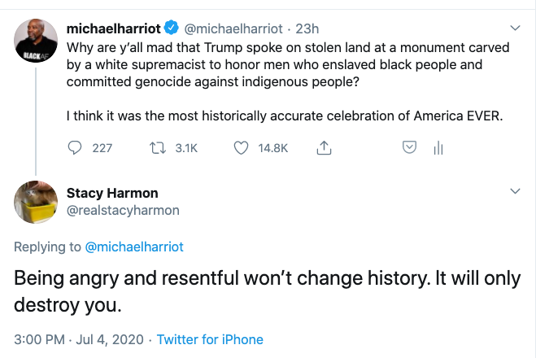Screen dimensions: 536x358
Task: Open the 23h timestamp link
Action: pos(307,28)
